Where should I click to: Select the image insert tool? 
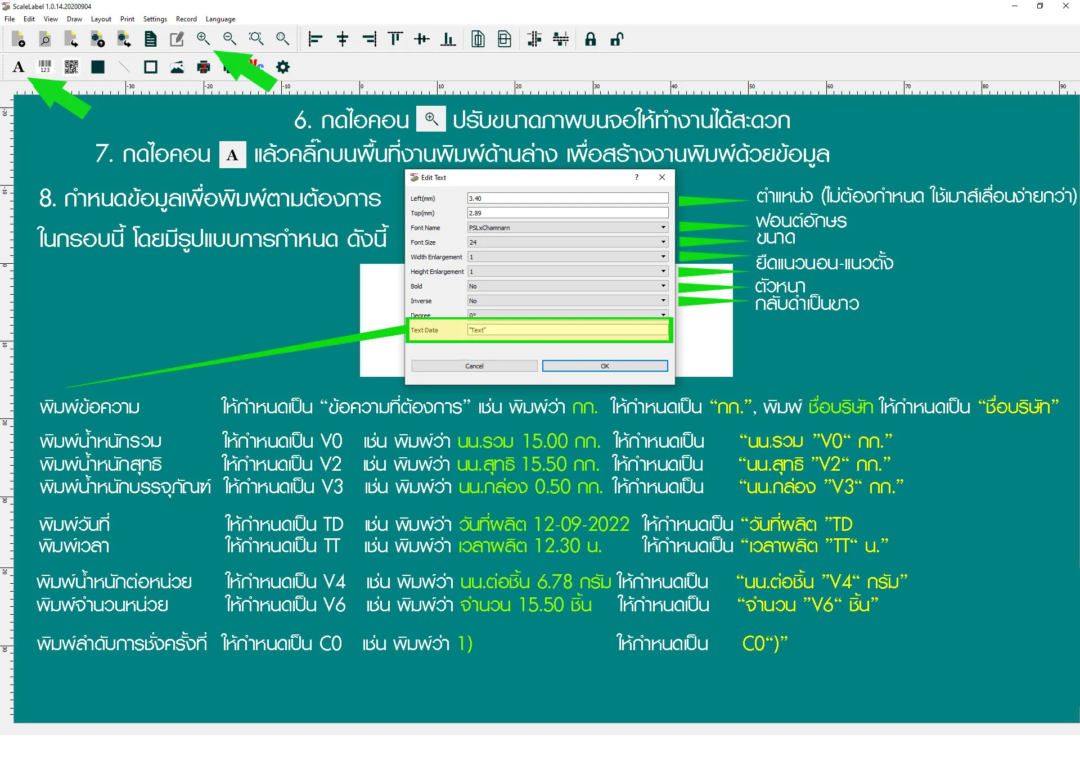[177, 67]
